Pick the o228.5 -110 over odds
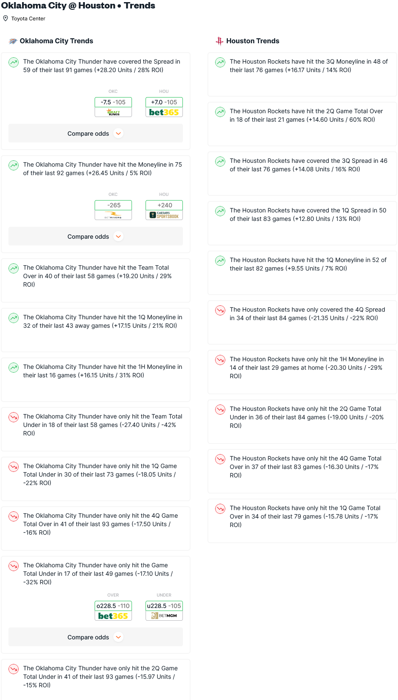398x700 pixels. (113, 606)
